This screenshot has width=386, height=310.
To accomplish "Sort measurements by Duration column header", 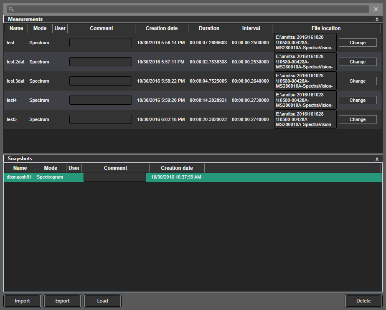I will coord(209,28).
